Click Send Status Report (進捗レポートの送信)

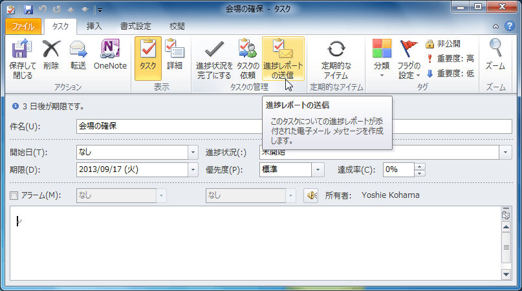pyautogui.click(x=283, y=59)
